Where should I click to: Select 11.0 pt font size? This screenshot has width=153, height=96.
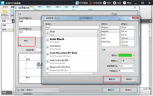click(128, 42)
